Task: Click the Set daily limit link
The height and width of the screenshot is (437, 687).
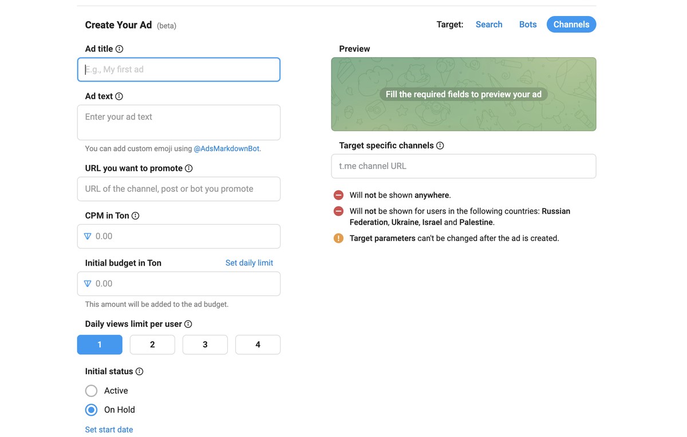Action: pyautogui.click(x=249, y=263)
